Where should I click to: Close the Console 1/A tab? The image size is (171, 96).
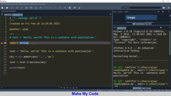[125, 28]
